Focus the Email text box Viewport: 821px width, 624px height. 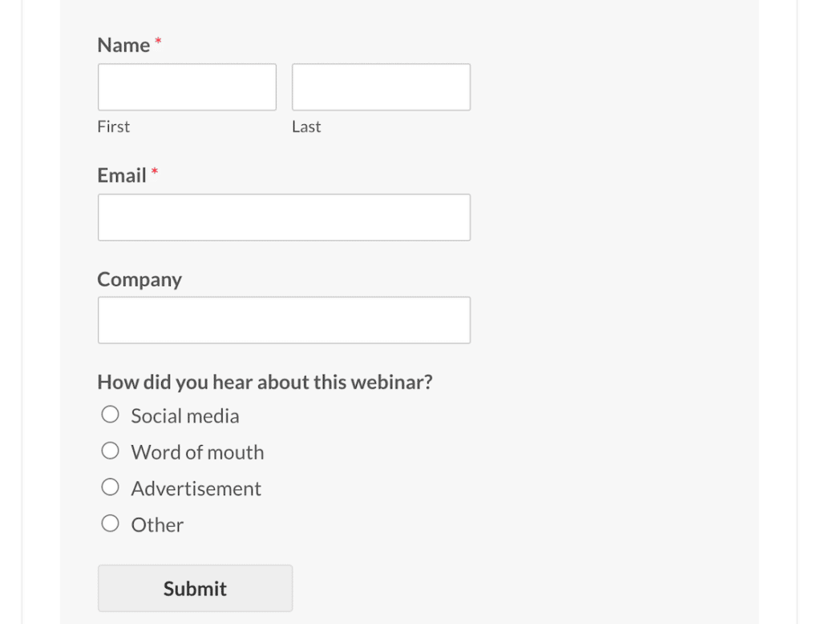tap(284, 217)
